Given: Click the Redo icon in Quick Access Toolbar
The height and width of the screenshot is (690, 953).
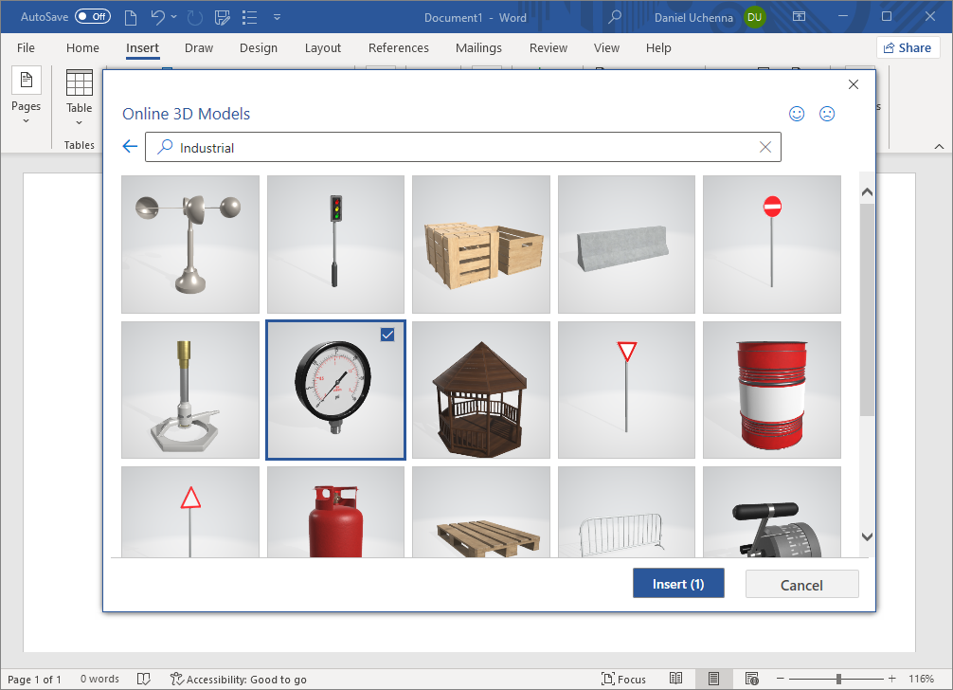Looking at the screenshot, I should point(194,17).
